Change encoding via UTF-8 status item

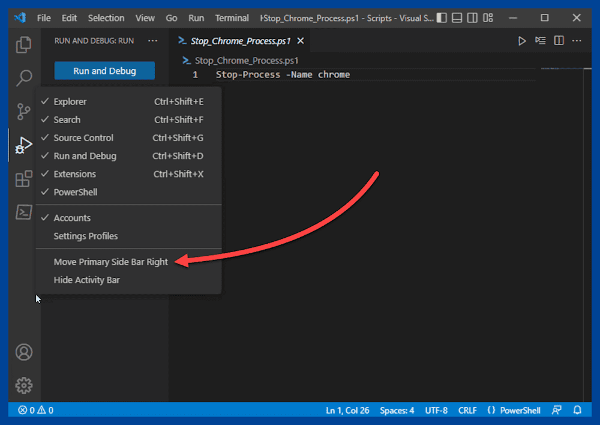436,411
